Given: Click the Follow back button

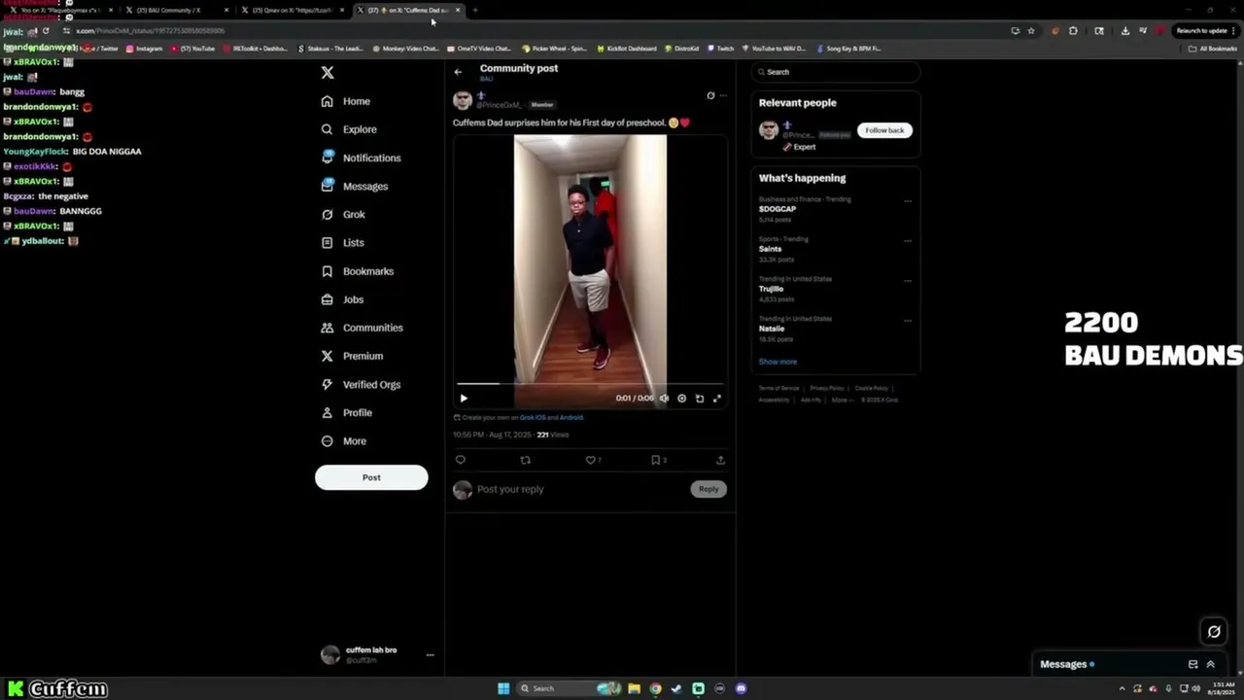Looking at the screenshot, I should [884, 130].
